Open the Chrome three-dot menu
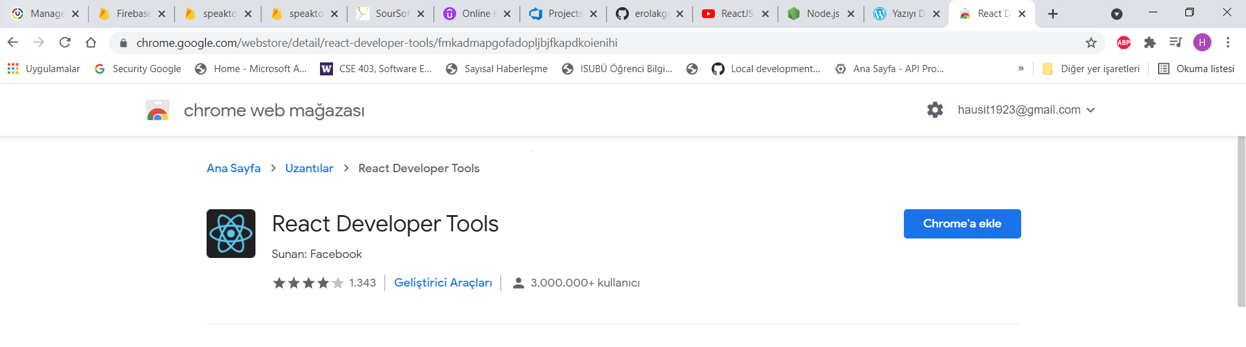The image size is (1246, 347). click(x=1228, y=43)
